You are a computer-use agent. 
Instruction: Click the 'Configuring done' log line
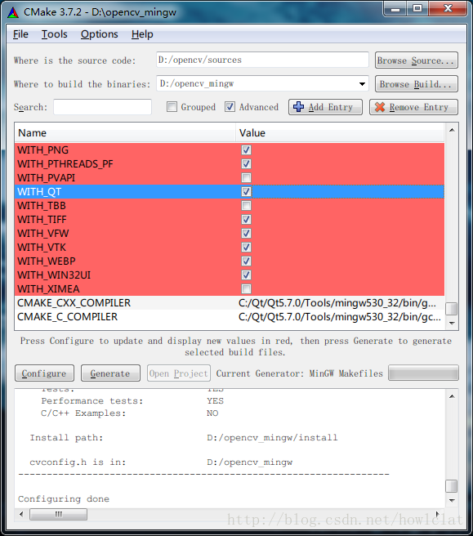64,499
